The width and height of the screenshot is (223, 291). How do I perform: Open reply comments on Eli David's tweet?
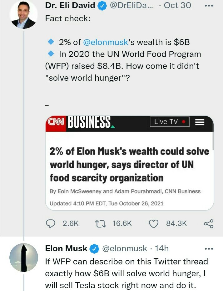point(51,223)
